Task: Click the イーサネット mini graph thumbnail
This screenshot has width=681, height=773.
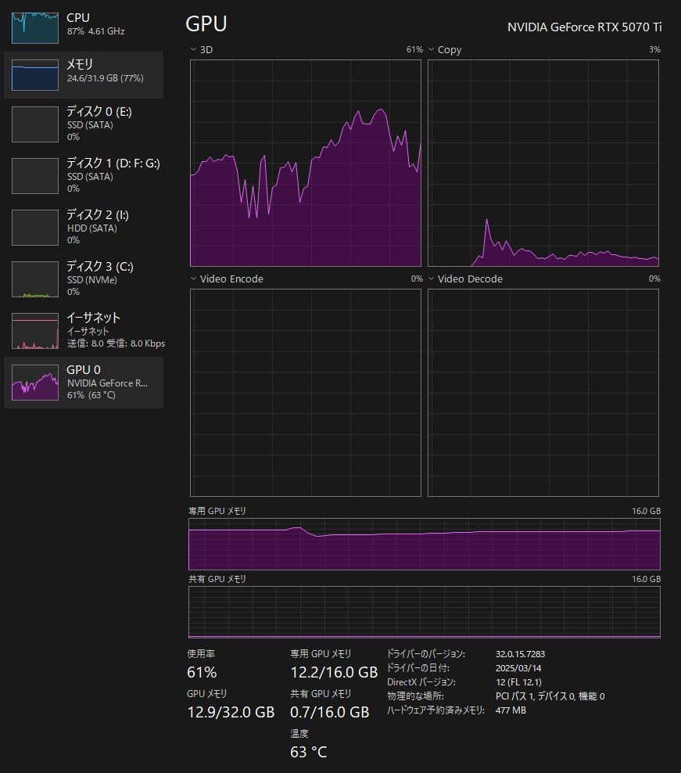Action: tap(35, 331)
